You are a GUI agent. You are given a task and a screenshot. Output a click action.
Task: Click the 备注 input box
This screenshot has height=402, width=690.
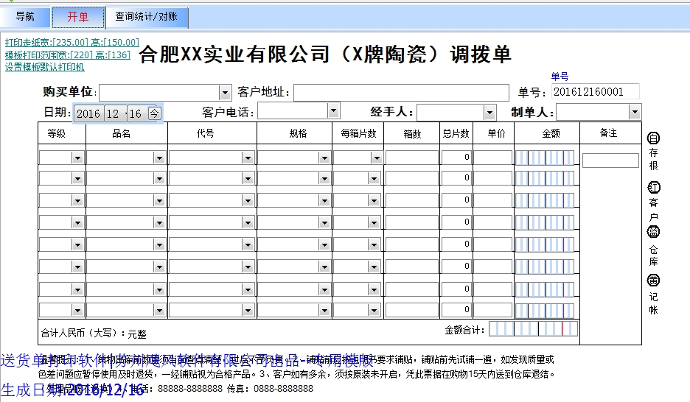610,161
